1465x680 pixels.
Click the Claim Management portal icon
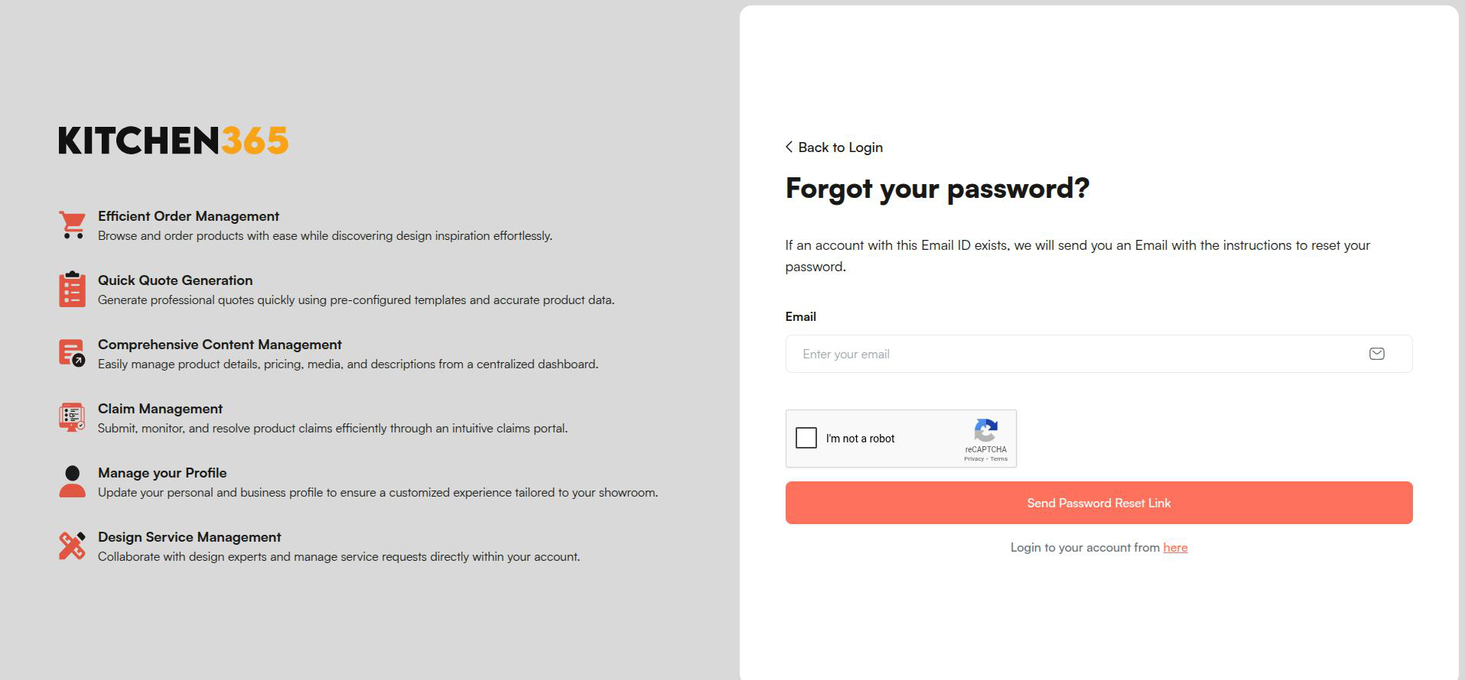72,417
